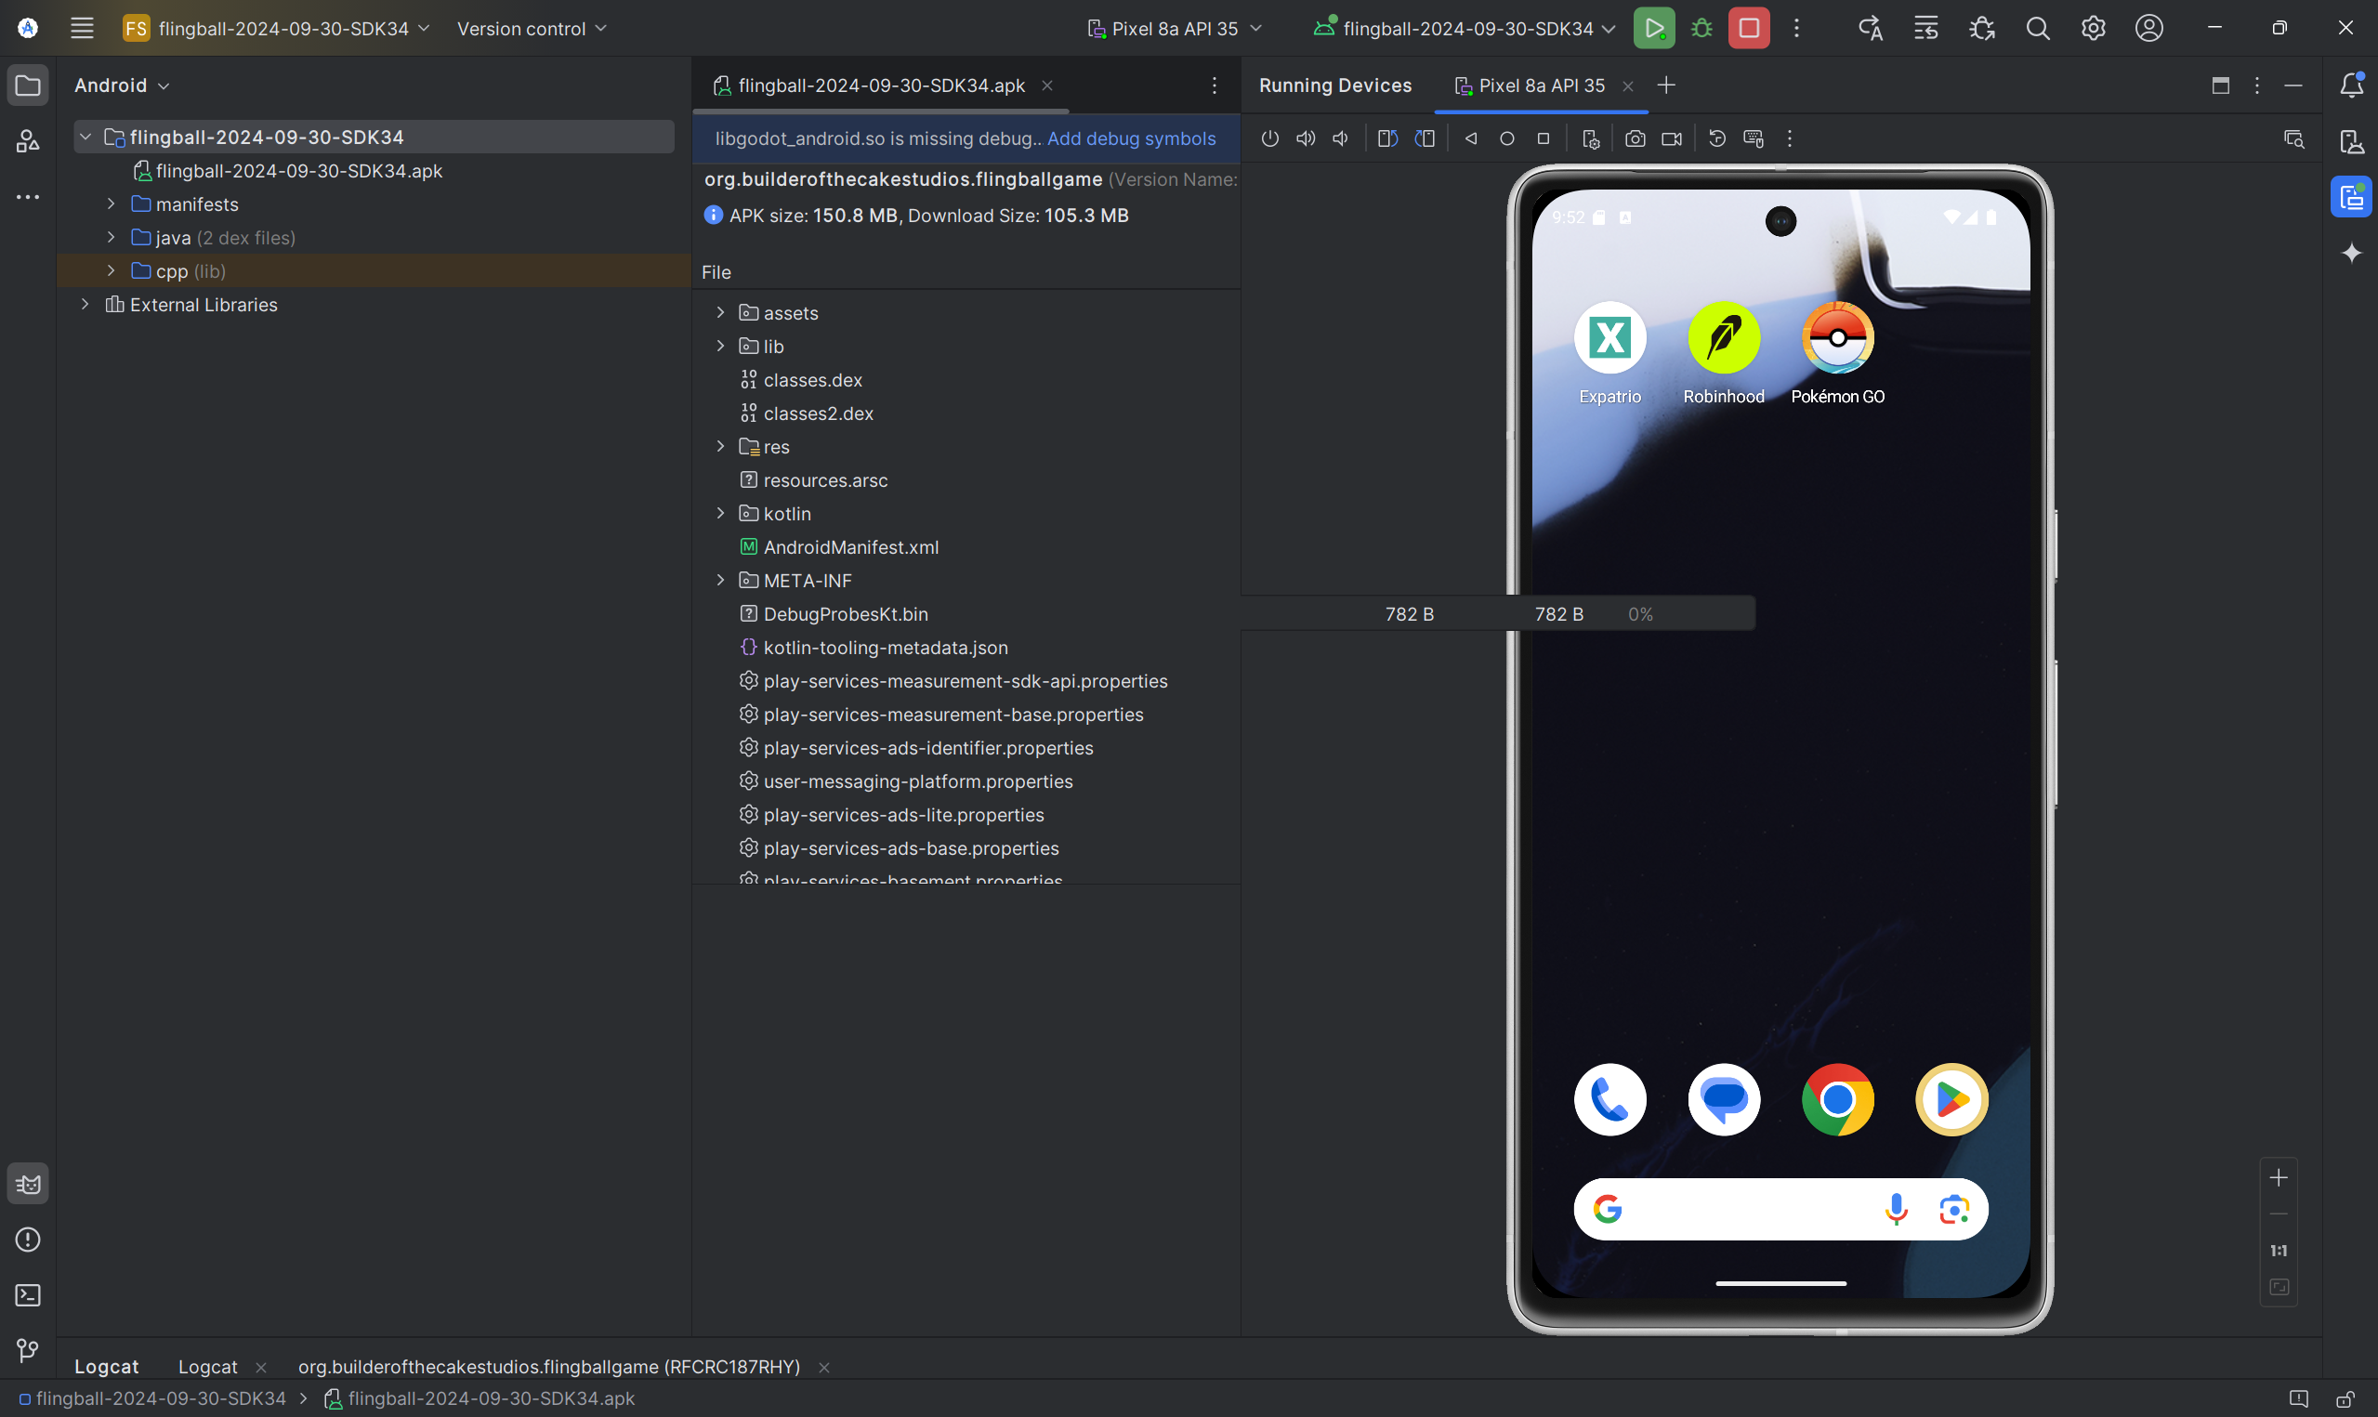
Task: Open the project name dropdown
Action: tap(277, 29)
